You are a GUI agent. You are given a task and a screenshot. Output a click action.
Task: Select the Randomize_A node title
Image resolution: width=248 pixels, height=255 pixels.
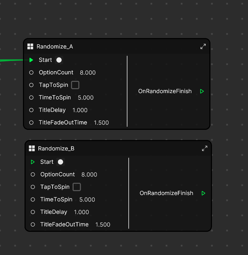(x=55, y=47)
